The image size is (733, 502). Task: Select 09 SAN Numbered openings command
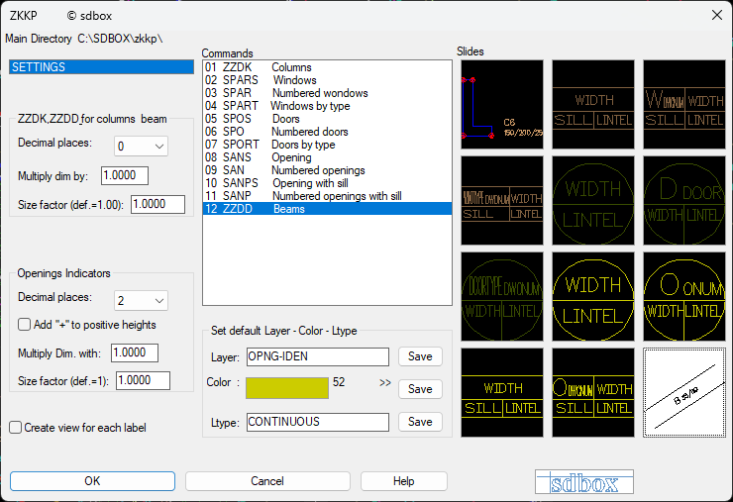coord(327,170)
